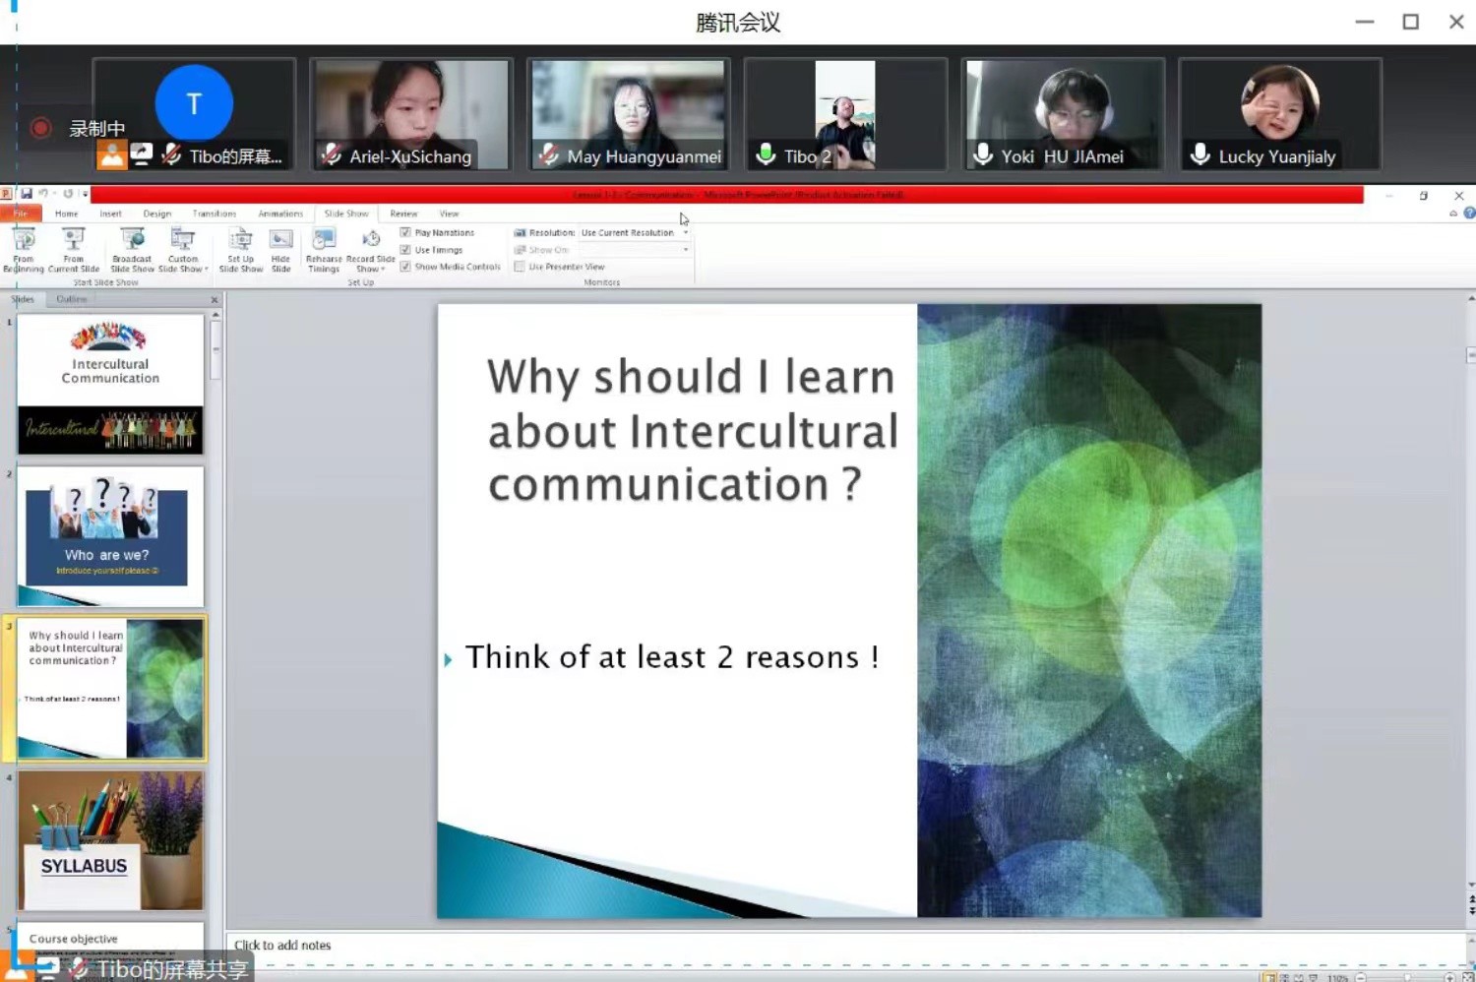Open the Show On dropdown
The image size is (1476, 982).
(x=635, y=250)
